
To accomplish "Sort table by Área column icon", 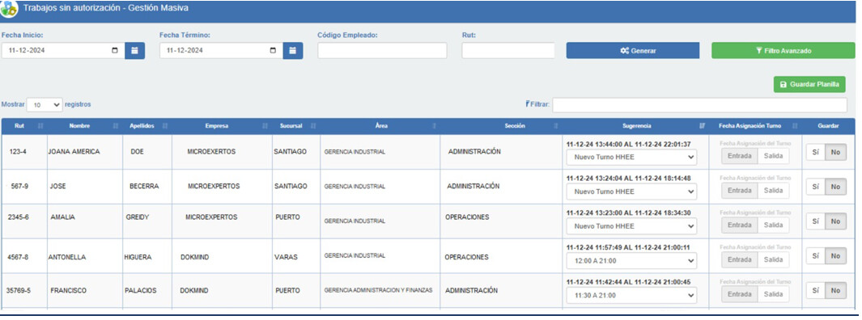I will pos(435,126).
